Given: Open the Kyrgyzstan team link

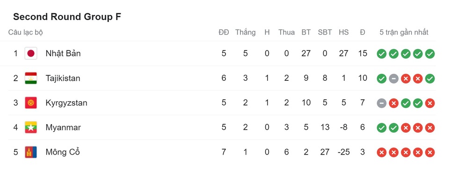Looking at the screenshot, I should 66,103.
